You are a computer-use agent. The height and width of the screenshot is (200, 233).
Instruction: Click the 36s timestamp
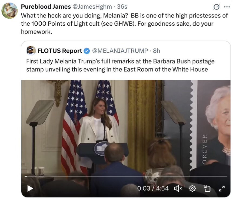point(122,7)
